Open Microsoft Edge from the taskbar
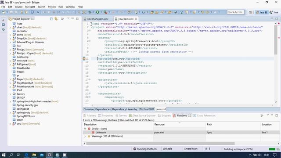The width and height of the screenshot is (281, 158). pos(26,155)
